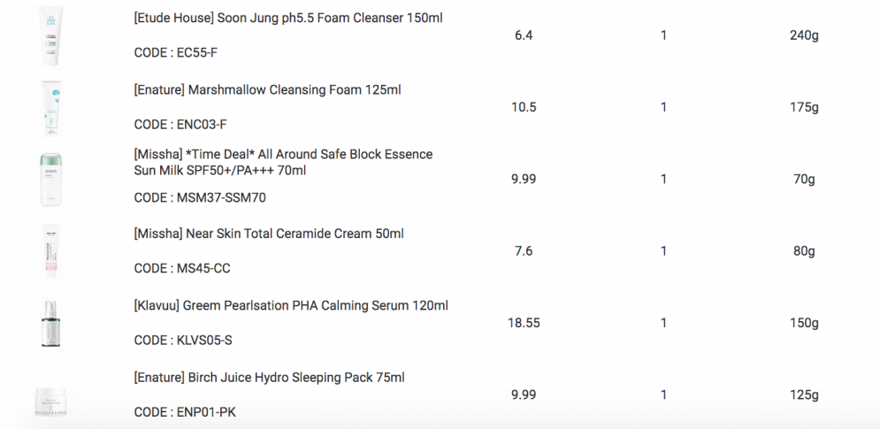880x429 pixels.
Task: Open Soon Jung ph5.5 Foam Cleanser 150ml link
Action: [x=288, y=18]
